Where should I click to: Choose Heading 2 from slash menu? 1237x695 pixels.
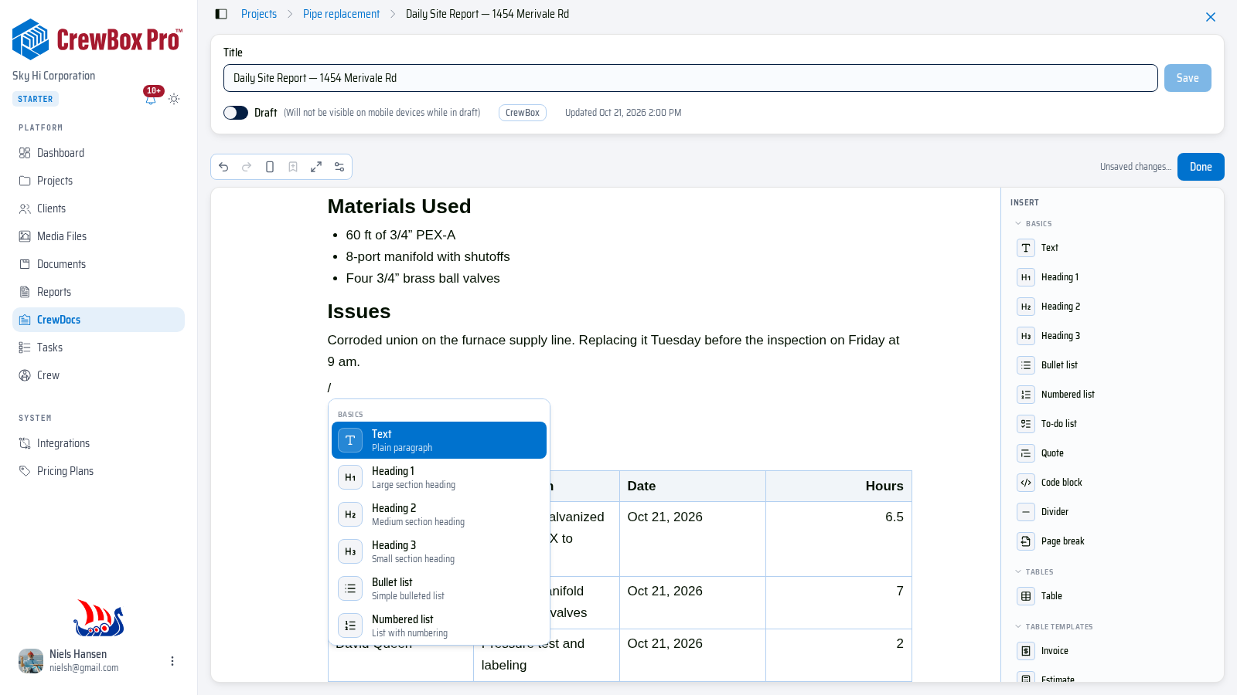[439, 514]
